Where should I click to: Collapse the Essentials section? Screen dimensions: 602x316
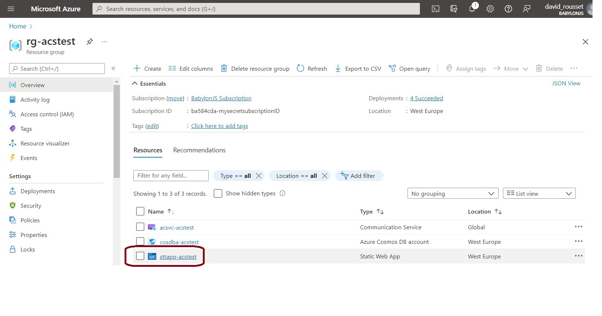coord(149,83)
